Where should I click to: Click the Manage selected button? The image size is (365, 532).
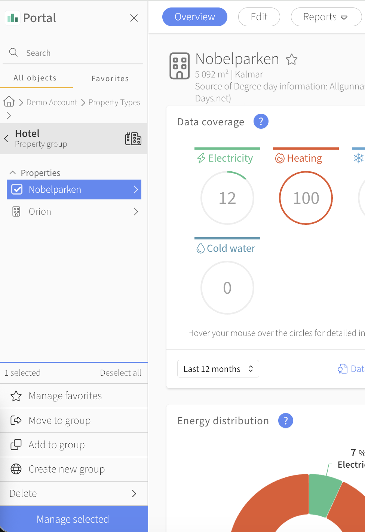tap(74, 519)
